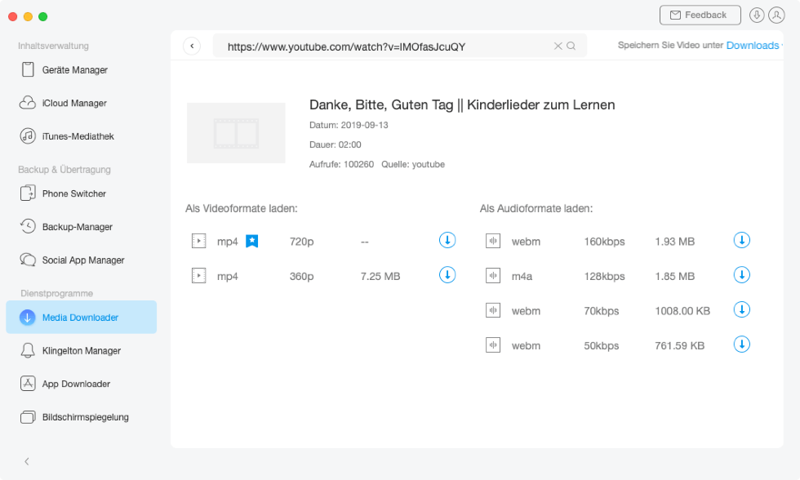
Task: Change save location via Downloads link
Action: pos(752,46)
